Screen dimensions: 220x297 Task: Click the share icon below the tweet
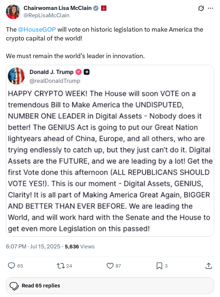[209, 266]
